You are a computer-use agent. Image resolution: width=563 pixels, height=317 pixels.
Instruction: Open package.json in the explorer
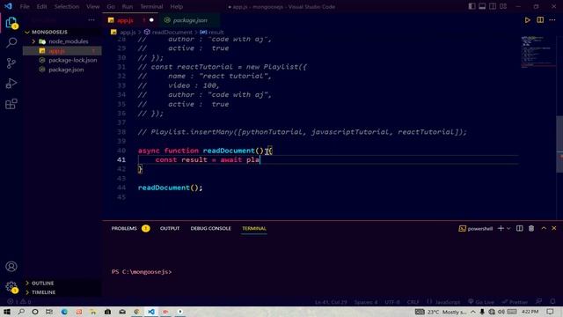click(x=62, y=70)
